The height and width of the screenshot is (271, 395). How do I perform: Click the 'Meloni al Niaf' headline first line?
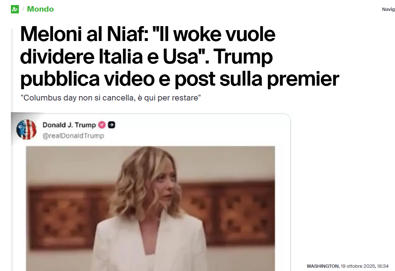click(148, 34)
